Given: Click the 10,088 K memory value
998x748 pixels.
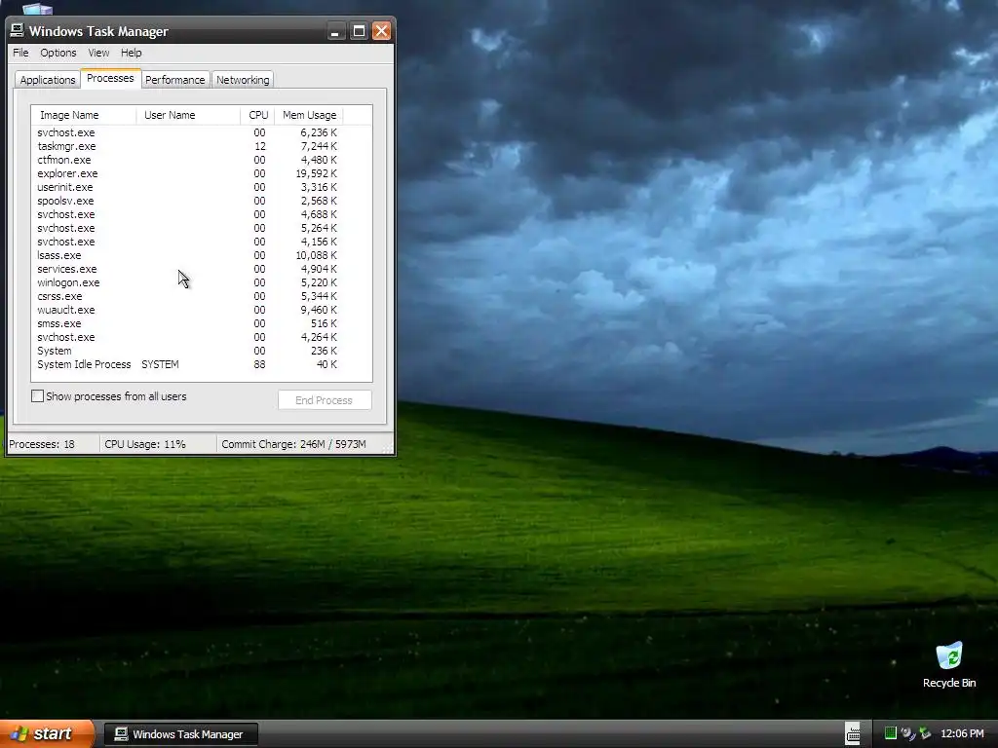Looking at the screenshot, I should coord(317,255).
